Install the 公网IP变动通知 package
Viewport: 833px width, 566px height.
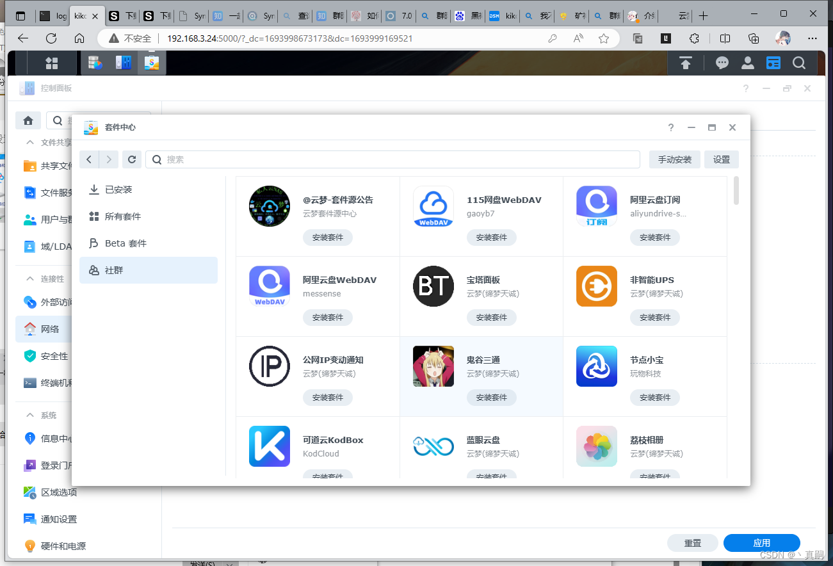[x=328, y=398]
